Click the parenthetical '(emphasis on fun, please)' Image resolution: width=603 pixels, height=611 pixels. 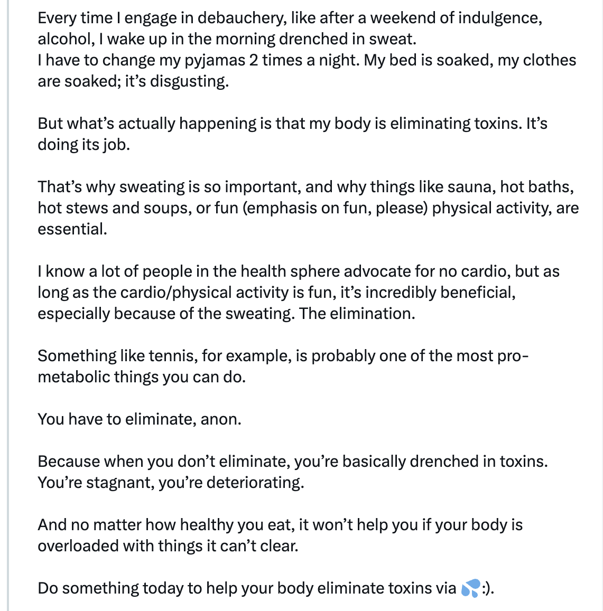[x=336, y=208]
